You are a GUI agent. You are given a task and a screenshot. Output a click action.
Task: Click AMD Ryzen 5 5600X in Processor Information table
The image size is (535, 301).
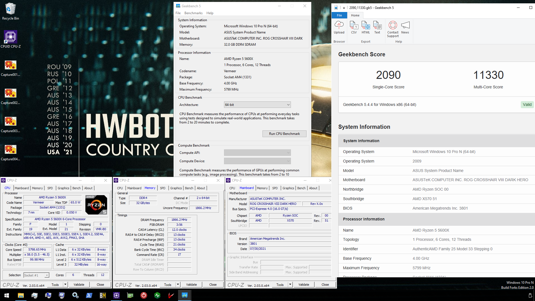click(431, 230)
